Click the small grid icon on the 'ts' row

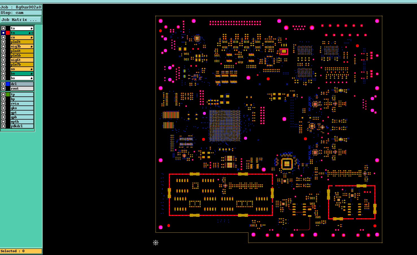click(32, 33)
